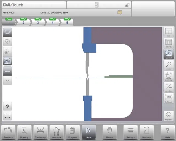The height and width of the screenshot is (141, 176).
Task: Select the 2D product profile view
Action: pyautogui.click(x=7, y=32)
